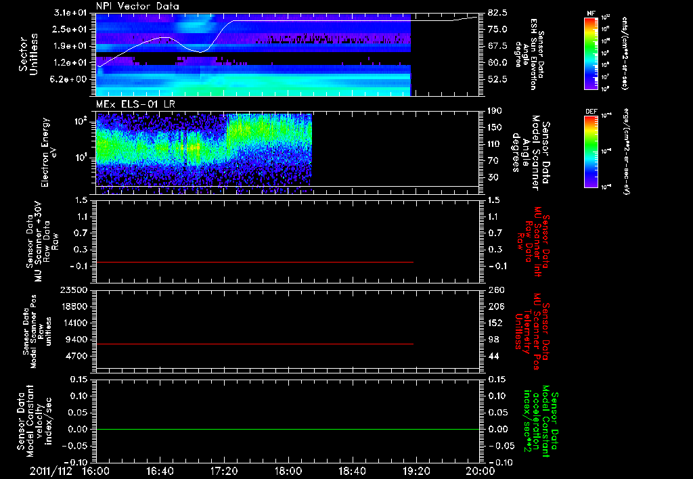Click the 260 telemetry tick label
This screenshot has width=693, height=479.
click(496, 290)
